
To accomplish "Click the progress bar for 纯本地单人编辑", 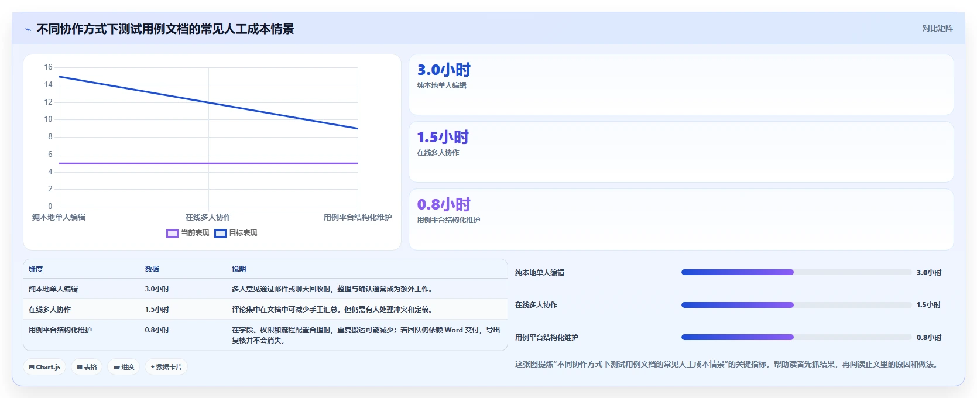I will [x=796, y=272].
